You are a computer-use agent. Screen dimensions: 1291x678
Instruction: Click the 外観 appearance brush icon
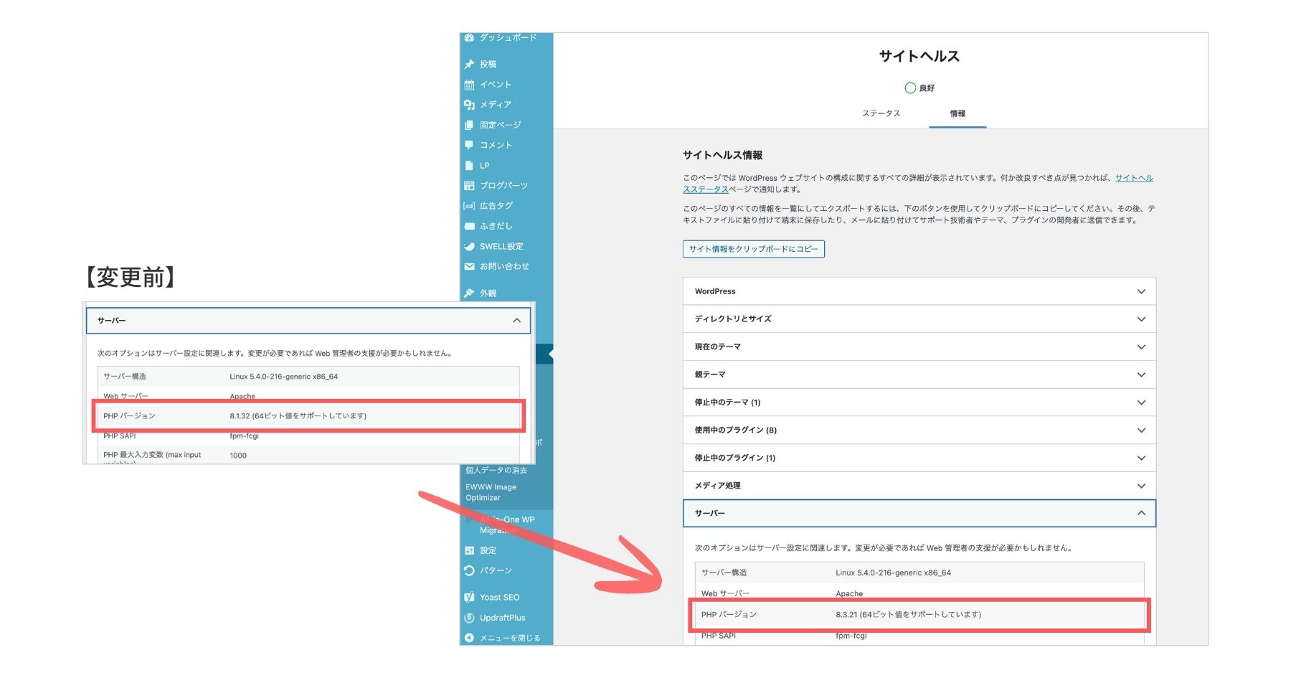click(x=469, y=293)
